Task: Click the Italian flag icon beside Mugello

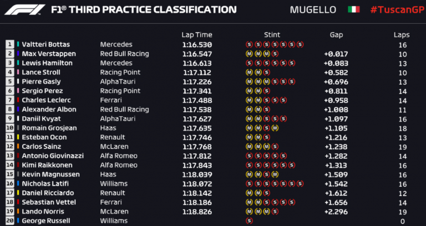Action: (x=353, y=10)
